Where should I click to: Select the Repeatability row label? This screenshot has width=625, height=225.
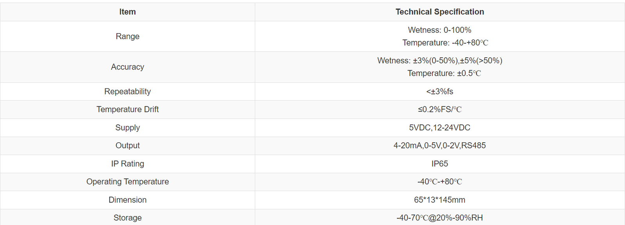(x=127, y=92)
